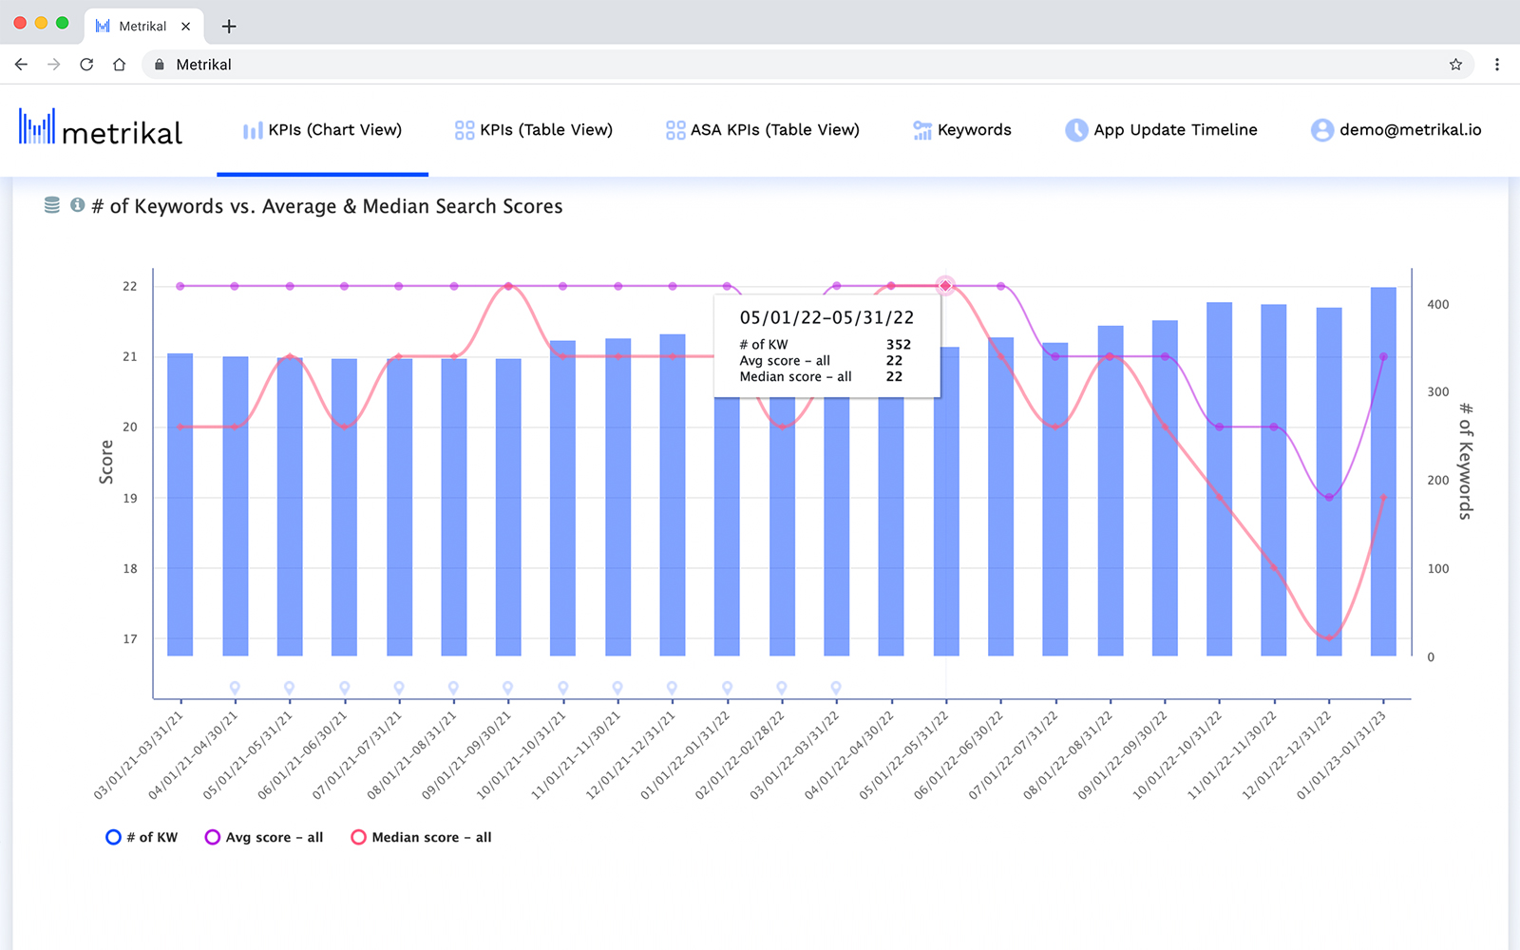Click the site lock icon in address bar

point(159,65)
